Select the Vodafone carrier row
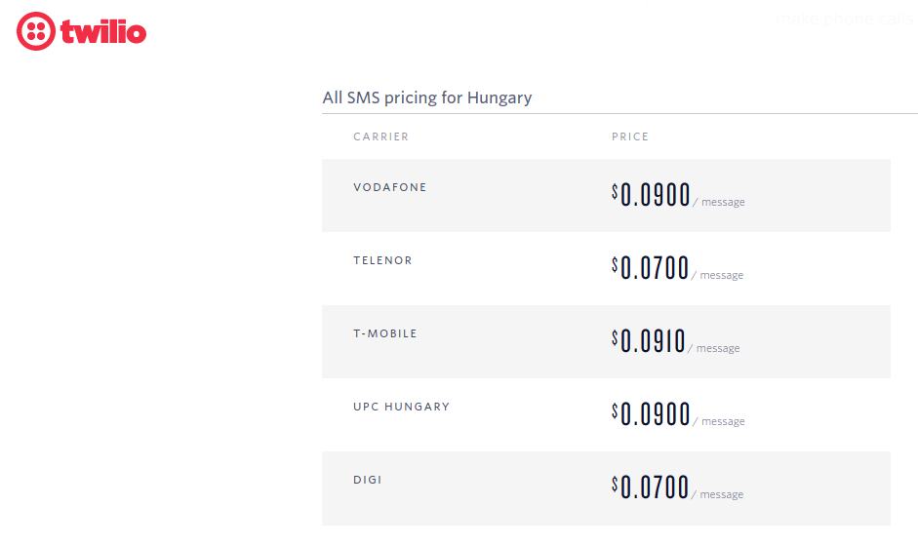The height and width of the screenshot is (545, 918). pos(606,196)
